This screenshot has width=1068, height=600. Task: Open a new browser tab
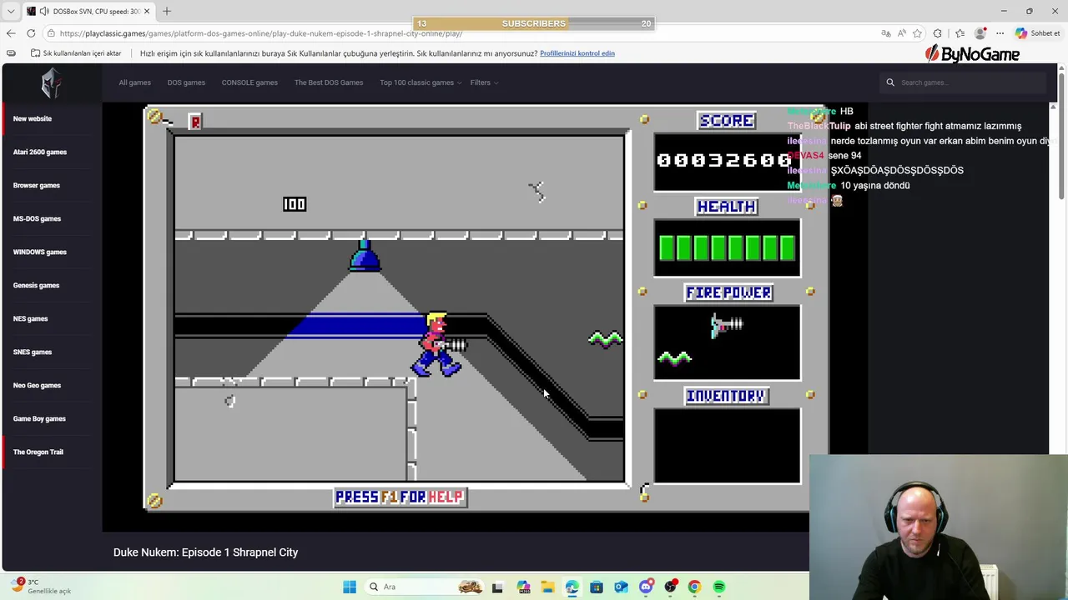point(166,12)
